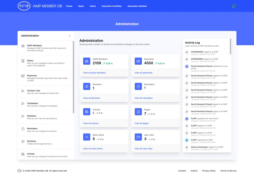Select Statistics in the sidebar
The width and height of the screenshot is (254, 177).
click(45, 117)
